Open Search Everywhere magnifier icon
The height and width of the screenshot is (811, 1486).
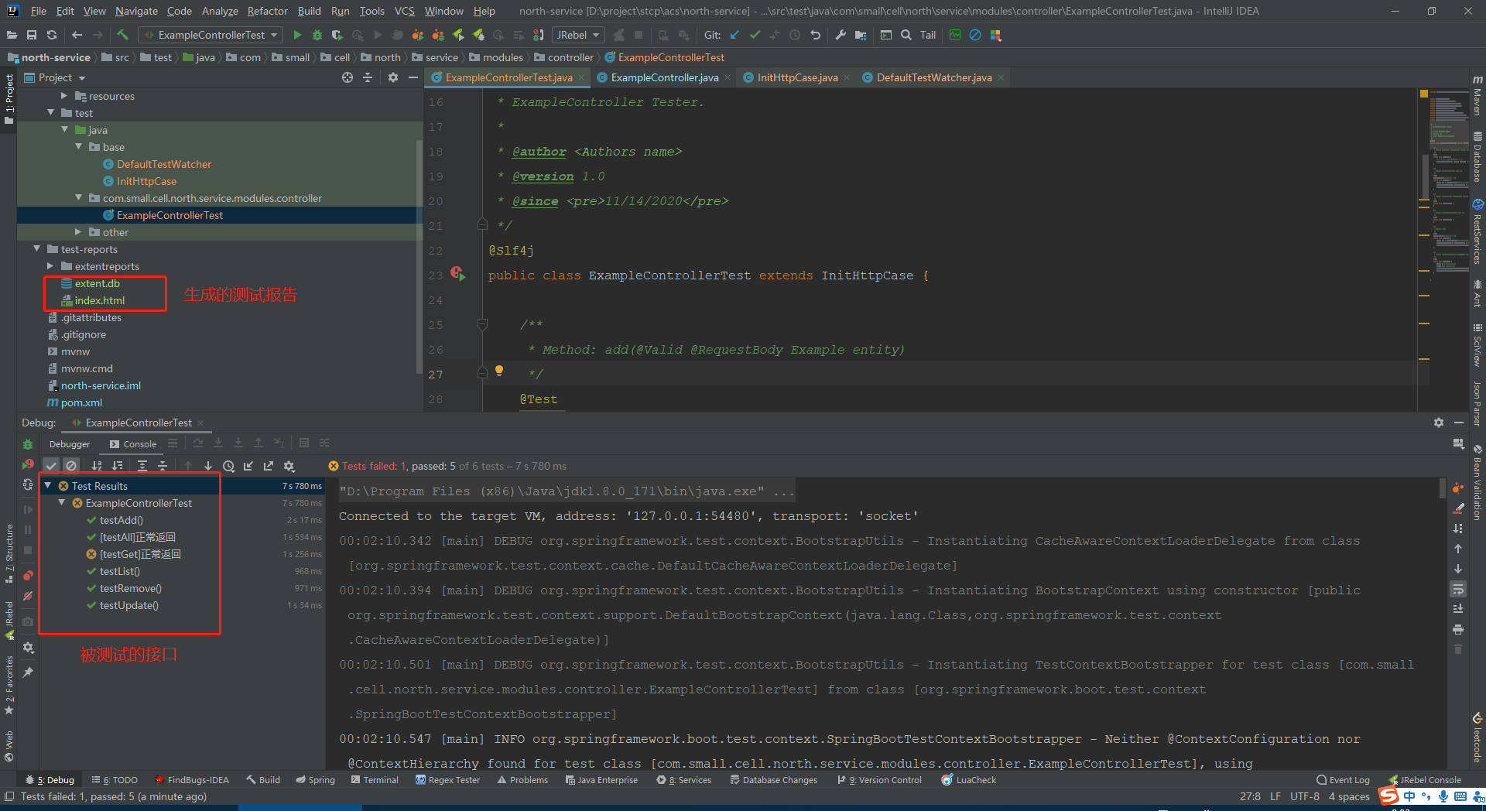[x=906, y=35]
